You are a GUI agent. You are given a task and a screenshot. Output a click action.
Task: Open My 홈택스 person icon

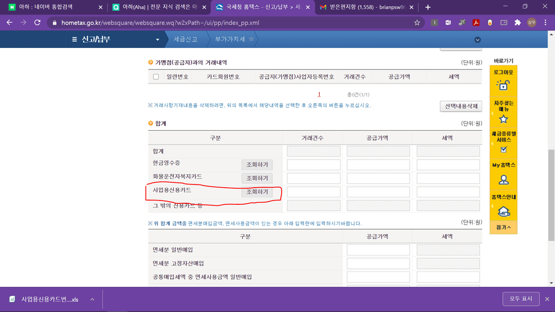[x=503, y=180]
